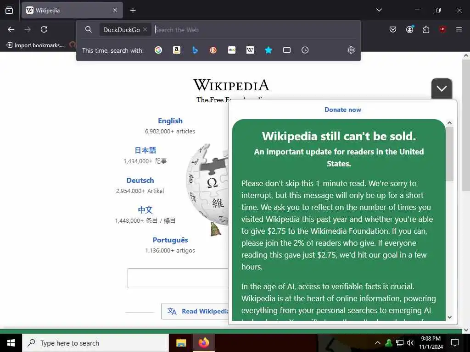470x352 pixels.
Task: Show hidden system tray icons
Action: 378,343
